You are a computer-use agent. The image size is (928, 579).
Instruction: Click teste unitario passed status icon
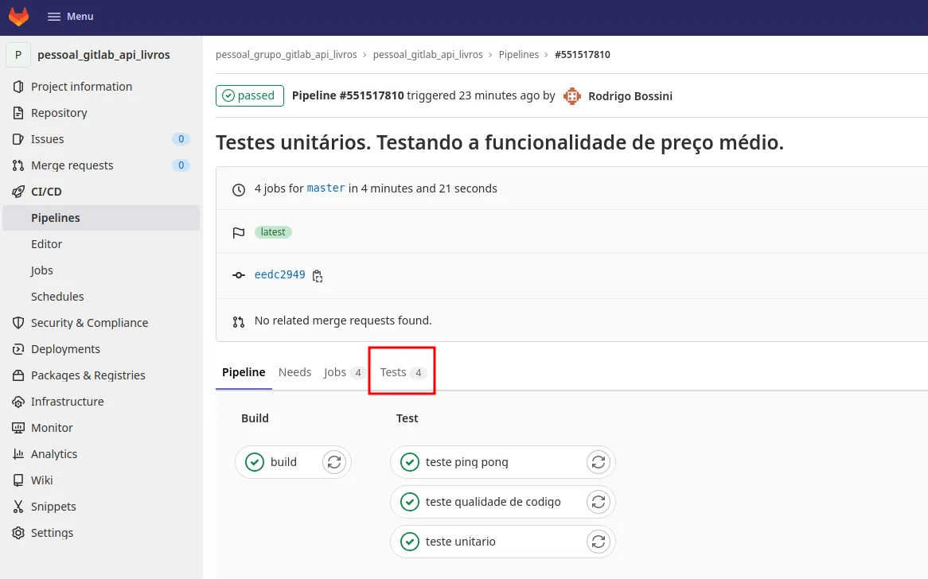point(410,541)
